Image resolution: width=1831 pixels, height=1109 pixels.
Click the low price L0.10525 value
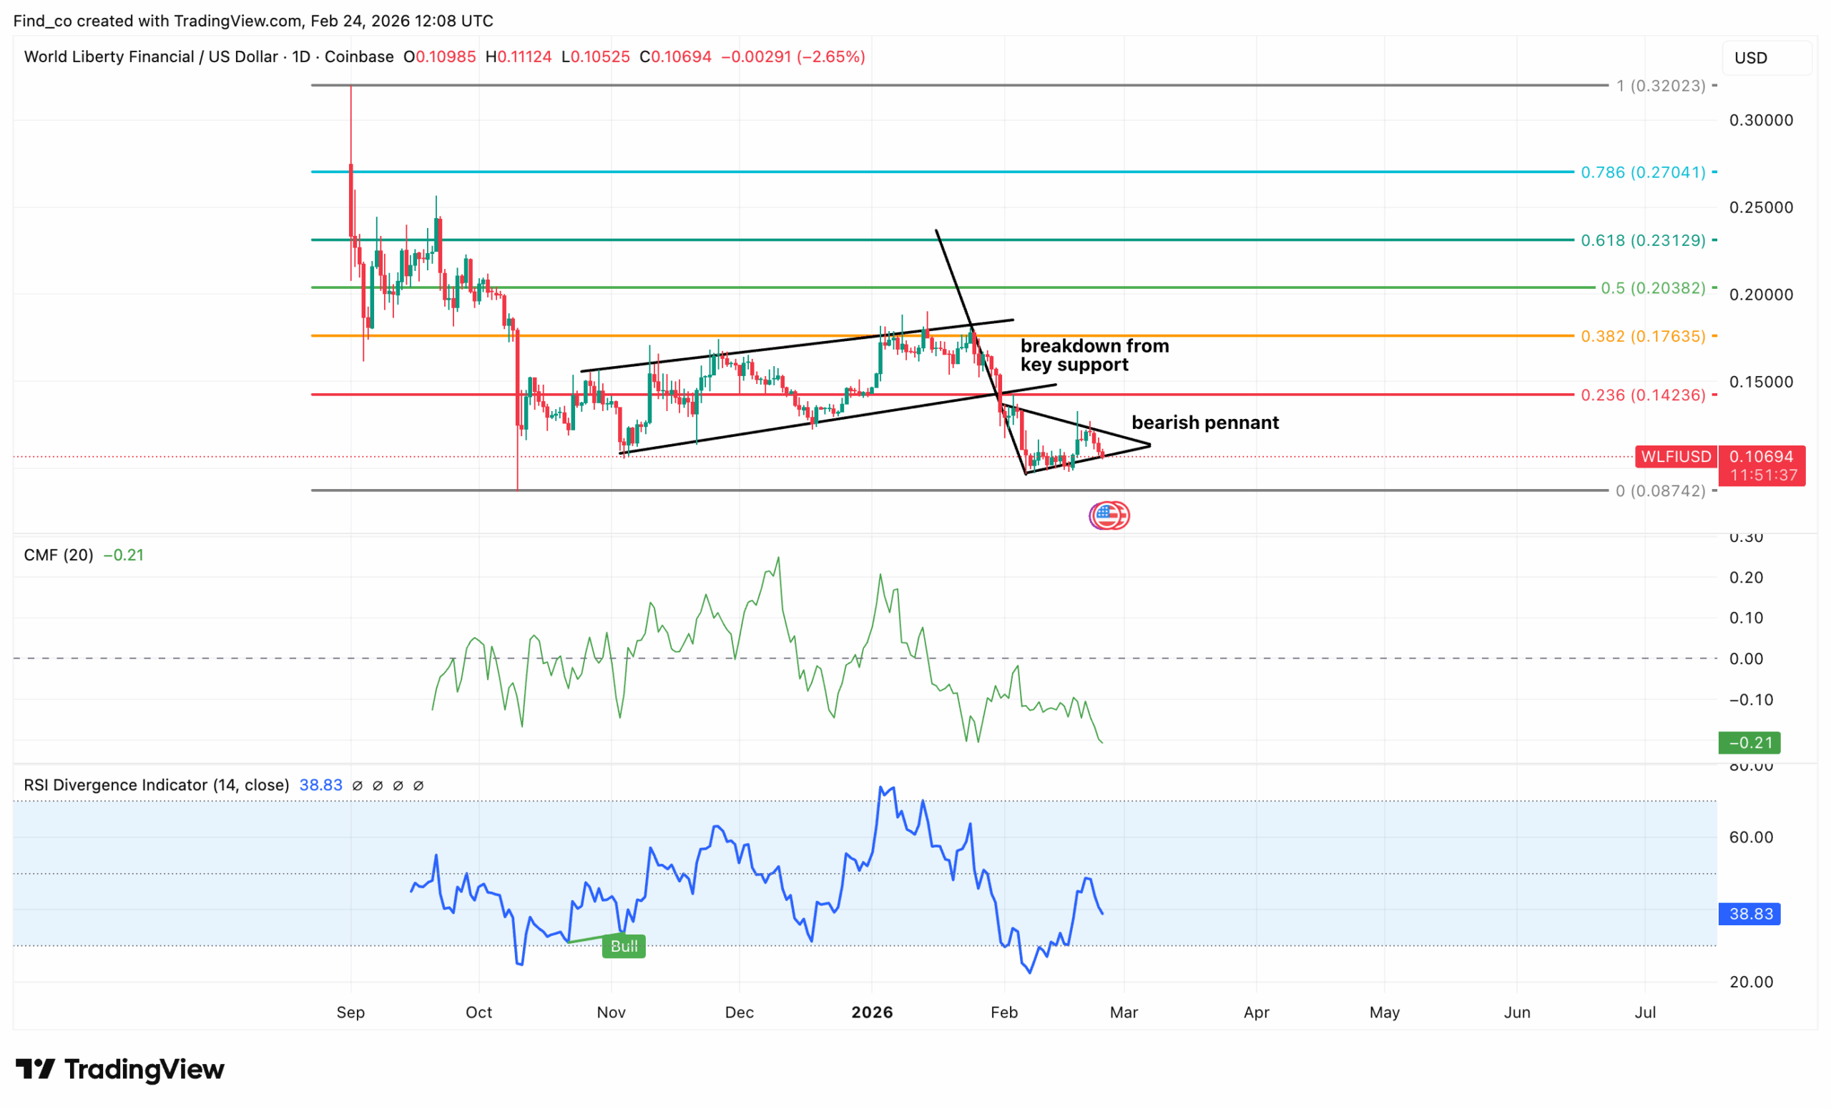point(596,56)
